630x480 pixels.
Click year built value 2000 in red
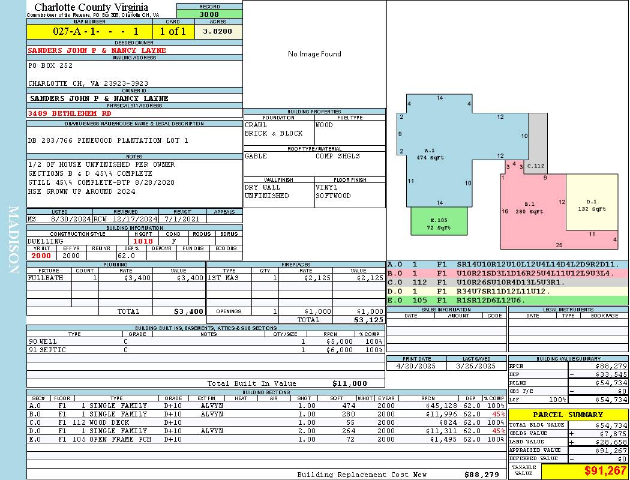pyautogui.click(x=41, y=256)
